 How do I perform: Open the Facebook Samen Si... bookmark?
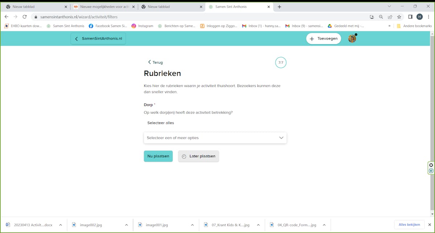[x=108, y=26]
